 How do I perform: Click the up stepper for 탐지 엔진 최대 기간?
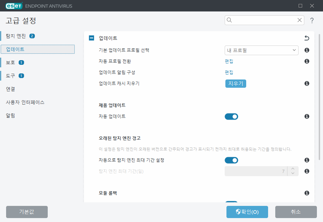[x=292, y=169]
